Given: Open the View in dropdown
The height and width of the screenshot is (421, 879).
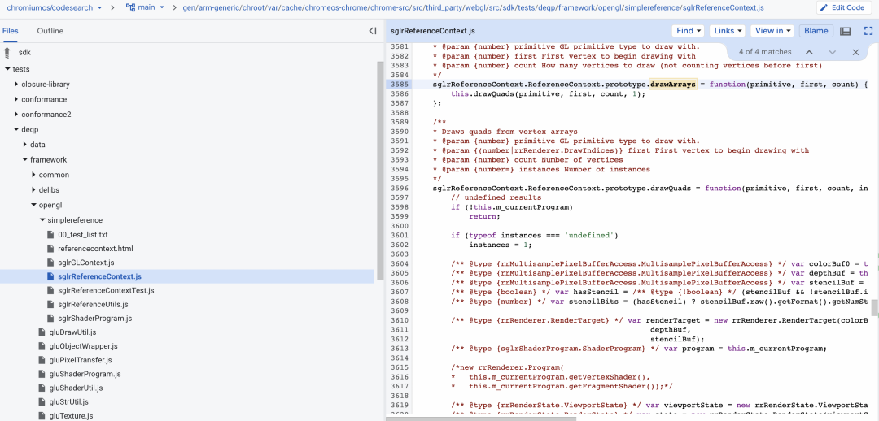Looking at the screenshot, I should pyautogui.click(x=772, y=31).
